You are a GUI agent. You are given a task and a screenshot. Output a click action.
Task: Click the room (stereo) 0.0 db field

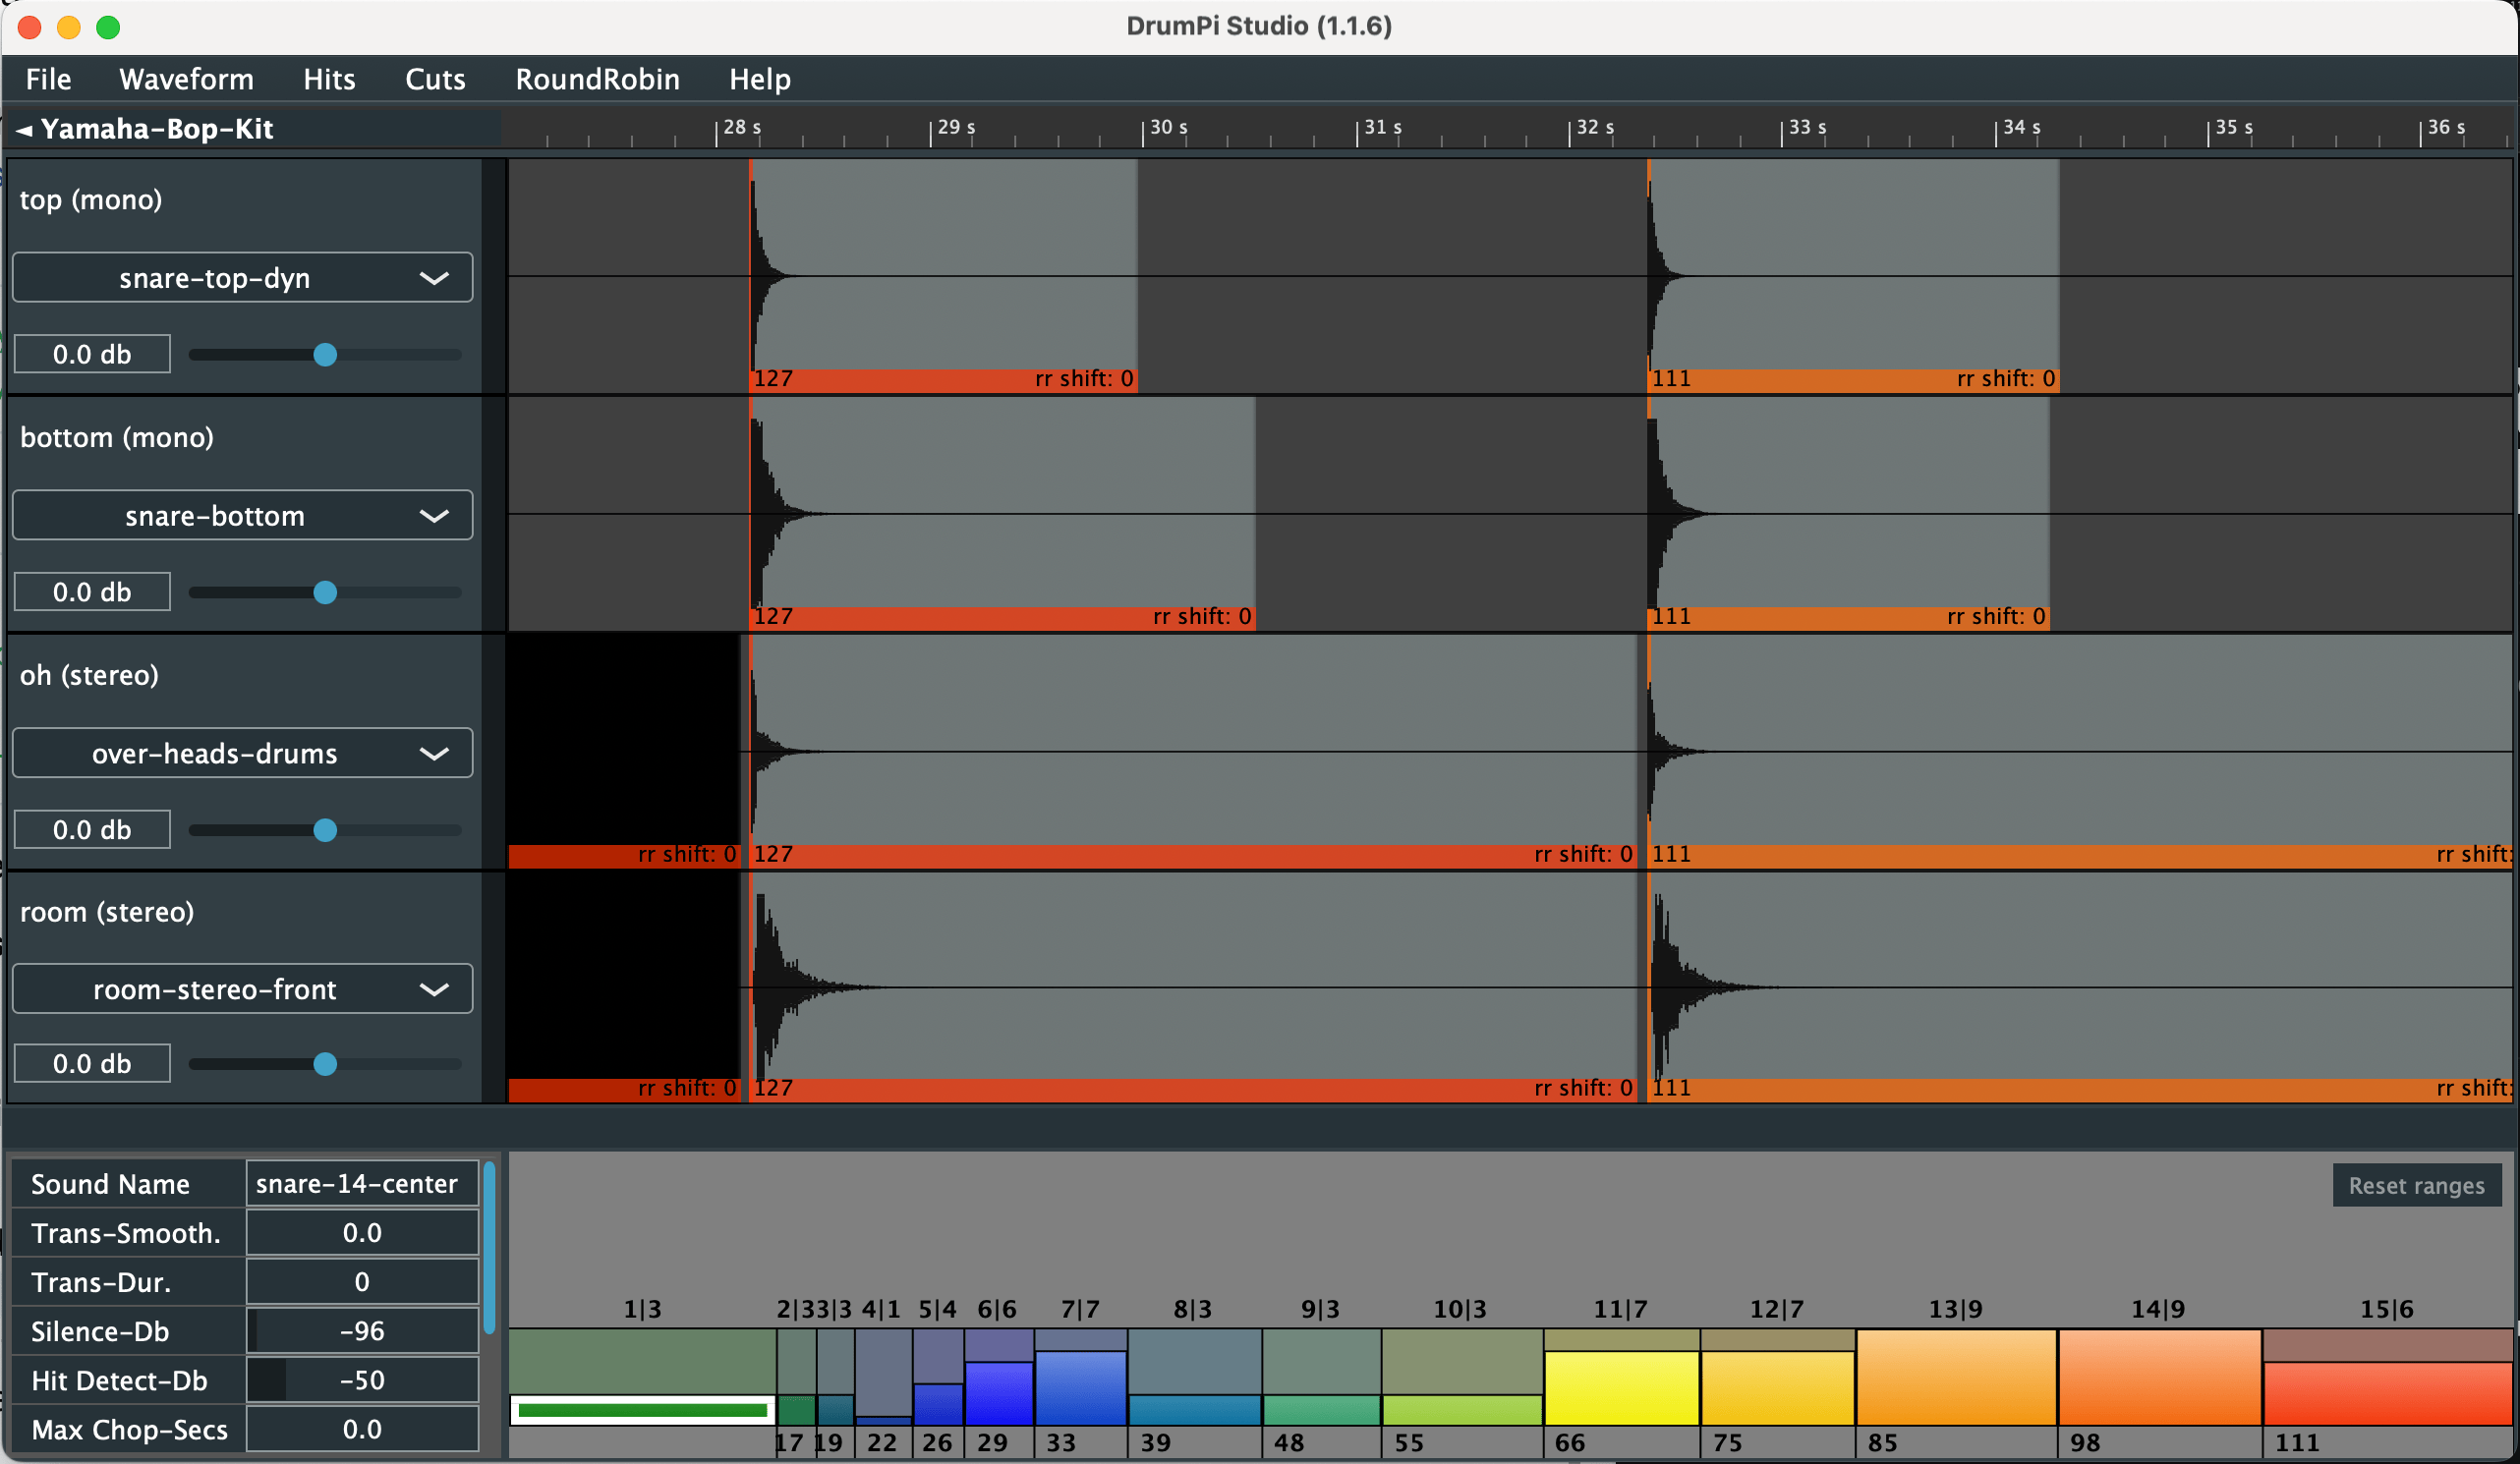92,1064
